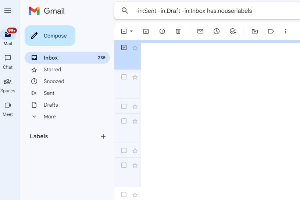300x200 pixels.
Task: Open the Meet section
Action: tap(8, 109)
